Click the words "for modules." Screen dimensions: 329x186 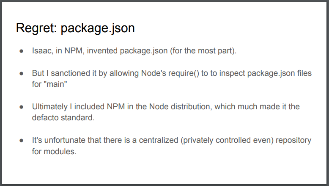54,151
